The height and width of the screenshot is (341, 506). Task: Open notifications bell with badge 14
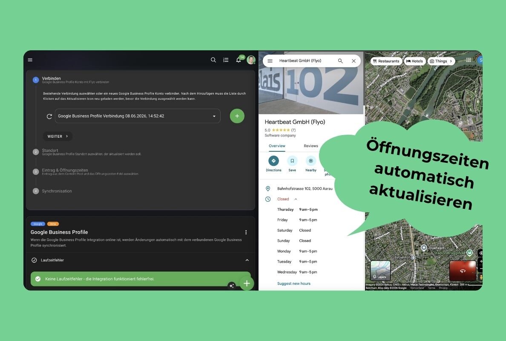click(x=239, y=60)
